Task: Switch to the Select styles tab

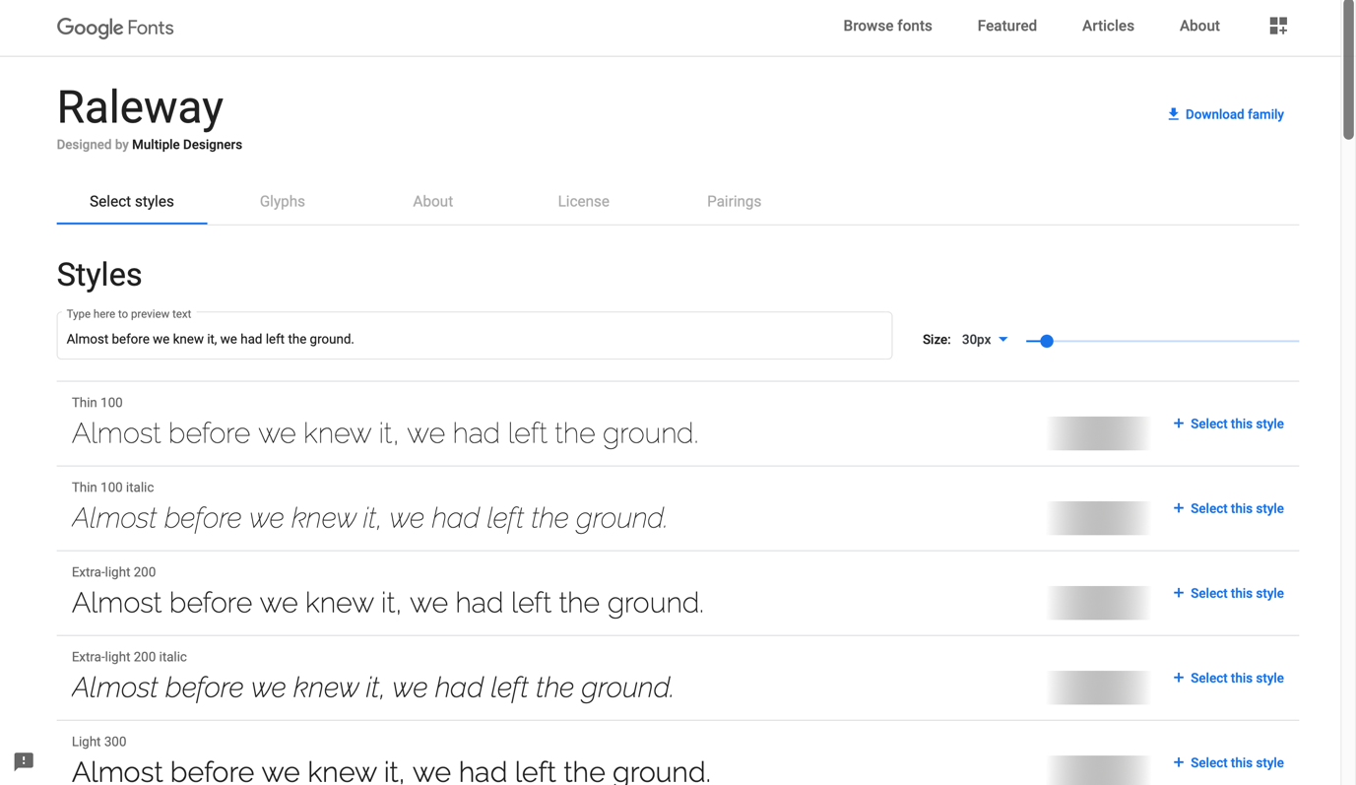Action: [132, 201]
